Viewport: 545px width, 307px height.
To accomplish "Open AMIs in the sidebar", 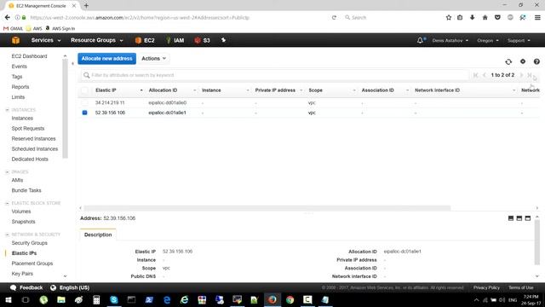I will pos(17,180).
